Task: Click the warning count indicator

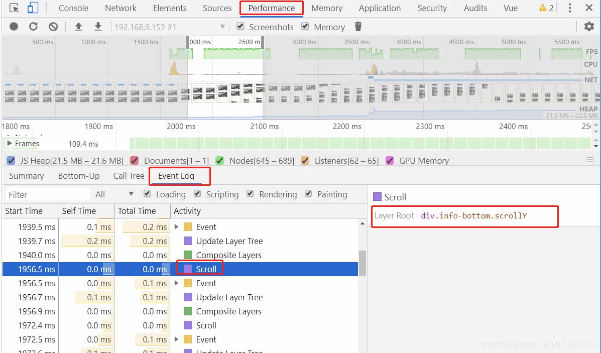Action: (546, 8)
